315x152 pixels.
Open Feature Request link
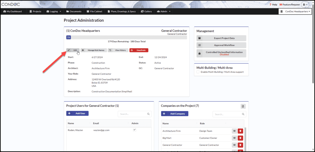[x=289, y=5]
